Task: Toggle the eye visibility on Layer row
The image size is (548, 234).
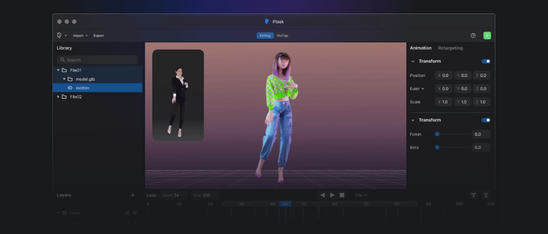Action: pos(135,213)
